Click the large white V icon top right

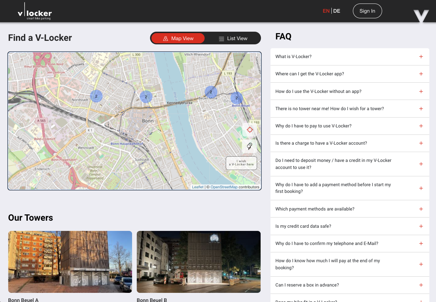pyautogui.click(x=421, y=15)
